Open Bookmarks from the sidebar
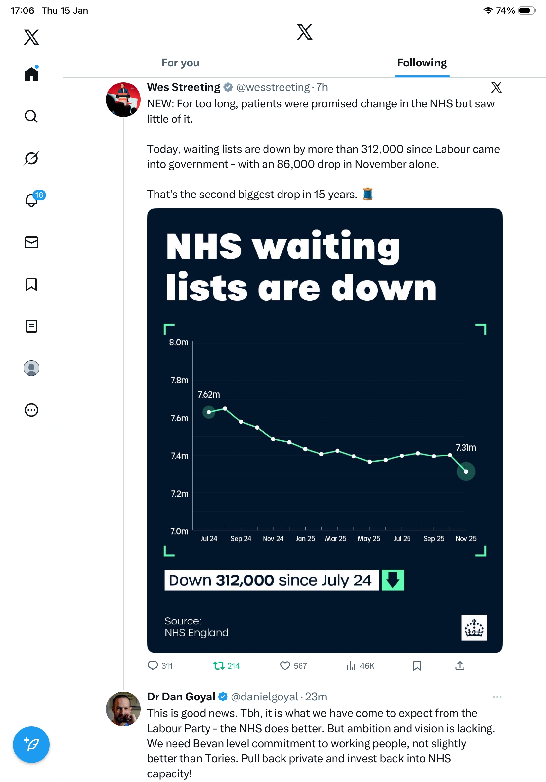546x782 pixels. point(31,284)
